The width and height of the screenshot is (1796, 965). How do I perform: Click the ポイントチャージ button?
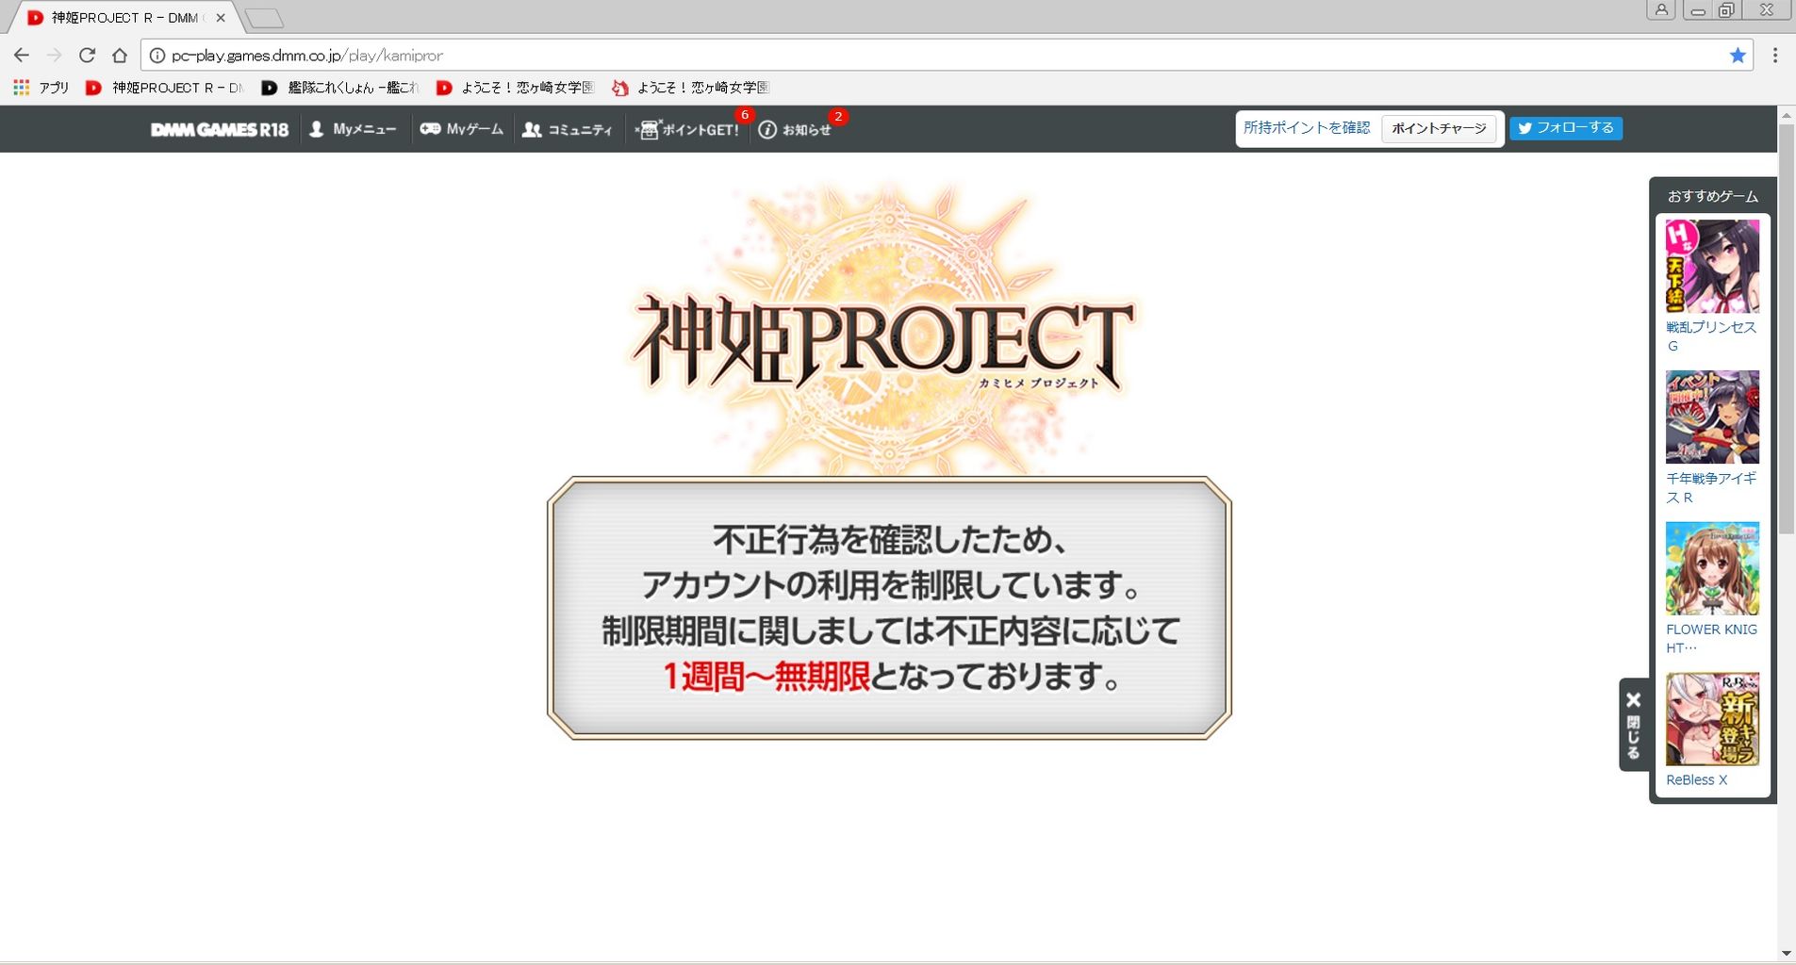point(1439,129)
